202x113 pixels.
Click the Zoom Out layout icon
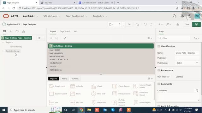[x=51, y=38]
